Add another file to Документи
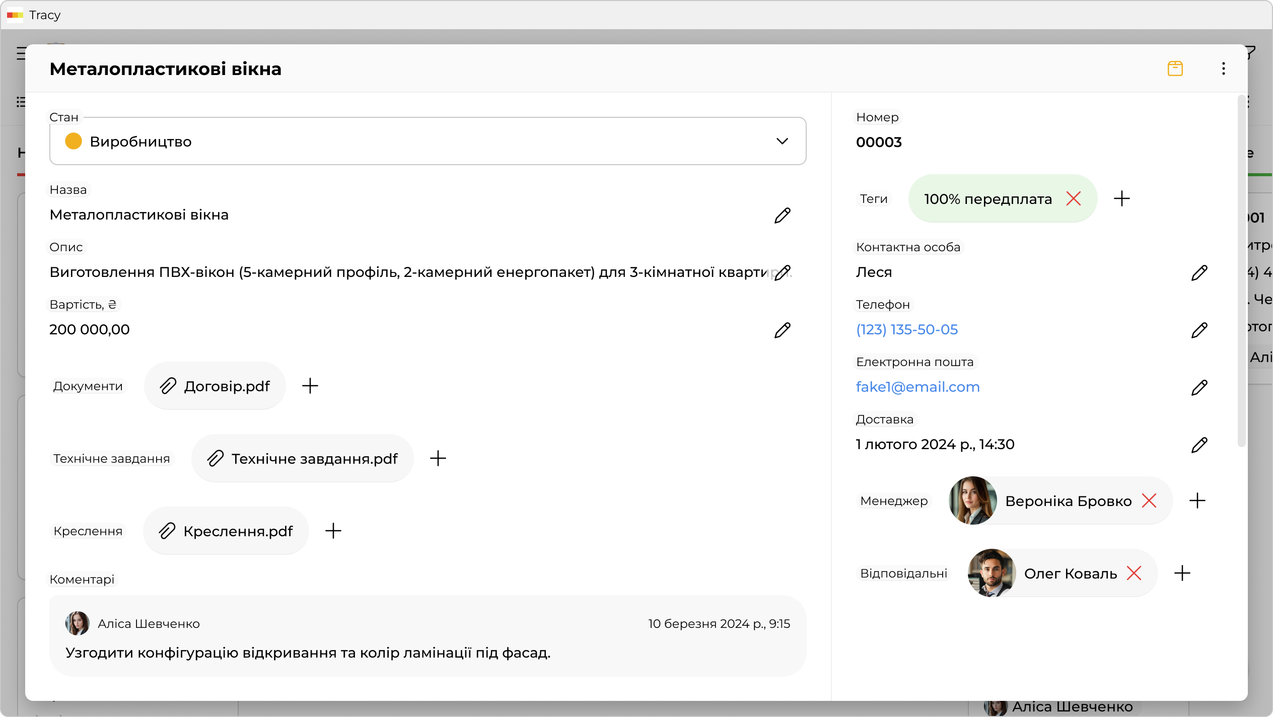 [310, 386]
